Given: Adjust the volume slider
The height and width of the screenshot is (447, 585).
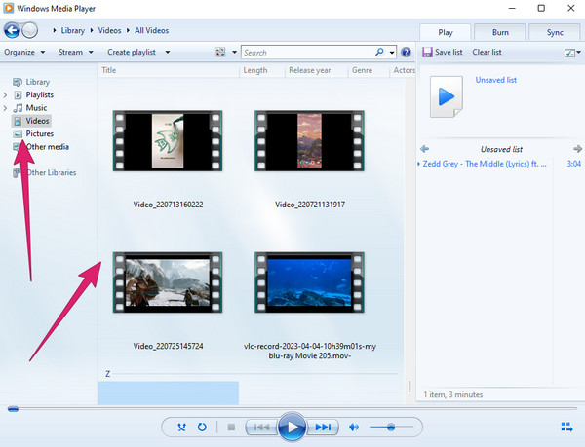Looking at the screenshot, I should 391,427.
